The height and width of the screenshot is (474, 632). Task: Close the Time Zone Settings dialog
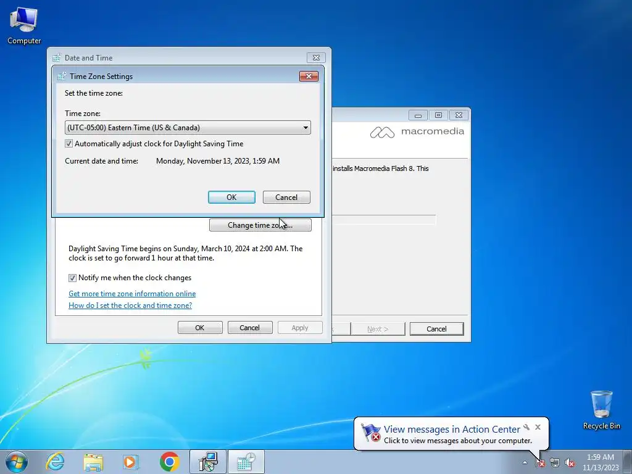[309, 76]
